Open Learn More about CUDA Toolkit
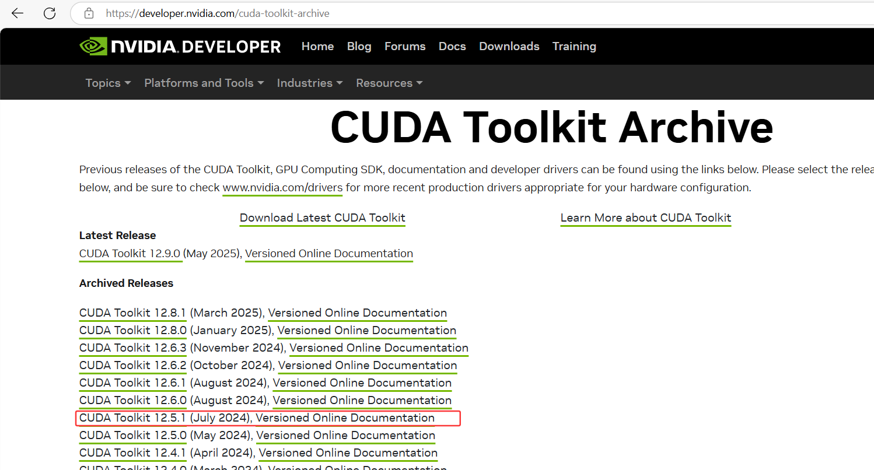The image size is (874, 470). click(645, 218)
